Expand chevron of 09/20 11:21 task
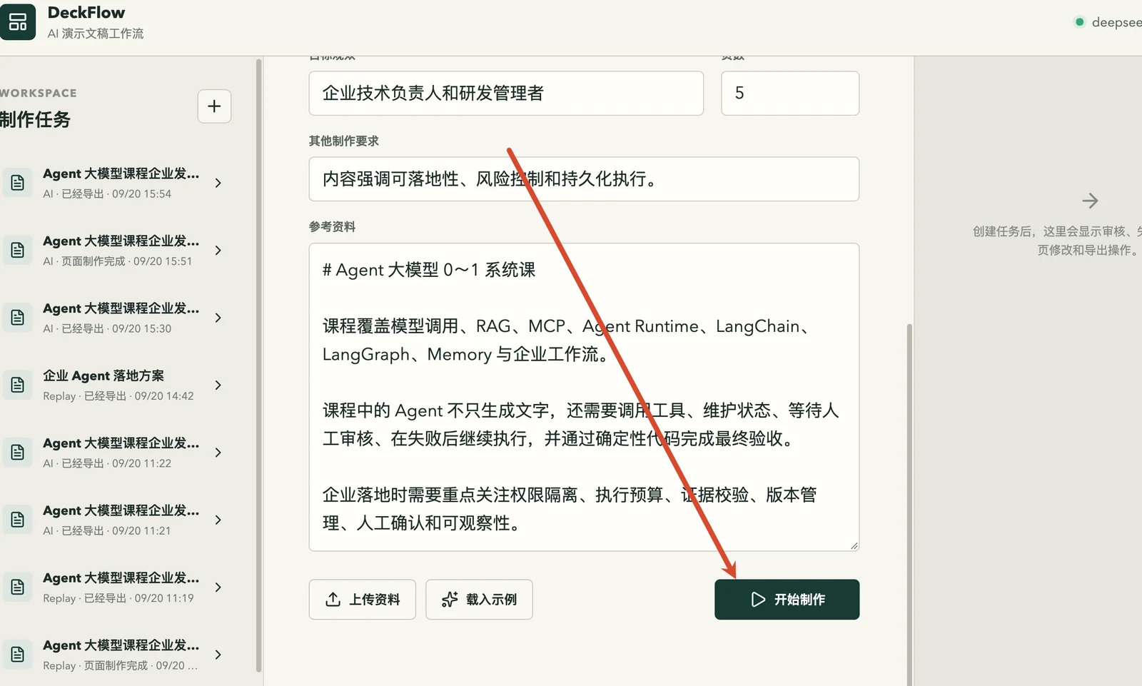Image resolution: width=1142 pixels, height=686 pixels. coord(218,520)
